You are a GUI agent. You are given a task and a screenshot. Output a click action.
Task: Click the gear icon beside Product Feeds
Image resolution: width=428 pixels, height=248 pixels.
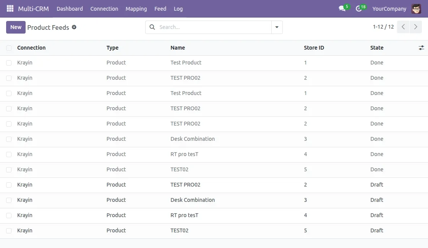(x=74, y=27)
